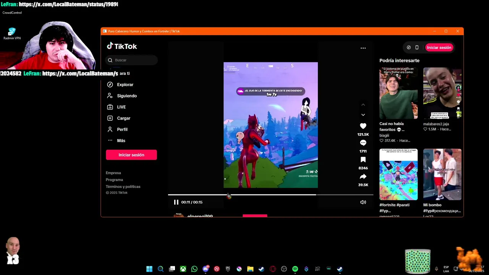Go to Perfil in the sidebar
The width and height of the screenshot is (489, 275).
click(x=117, y=129)
